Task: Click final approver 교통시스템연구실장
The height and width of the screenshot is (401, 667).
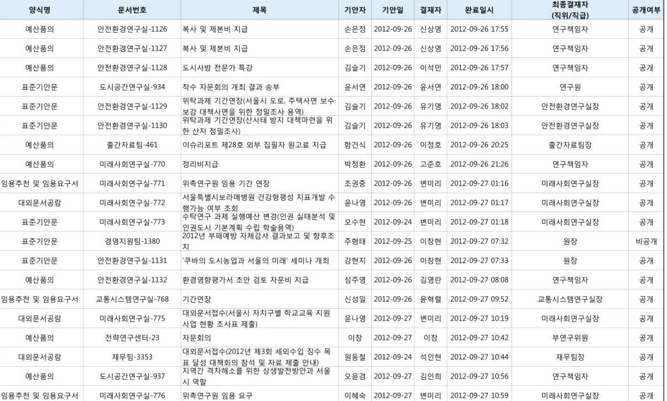Action: [x=570, y=299]
